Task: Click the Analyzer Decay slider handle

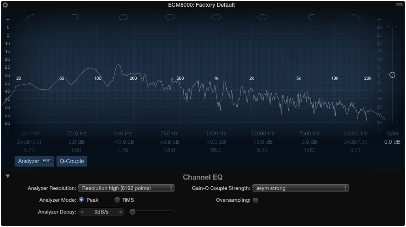Action: (132, 212)
